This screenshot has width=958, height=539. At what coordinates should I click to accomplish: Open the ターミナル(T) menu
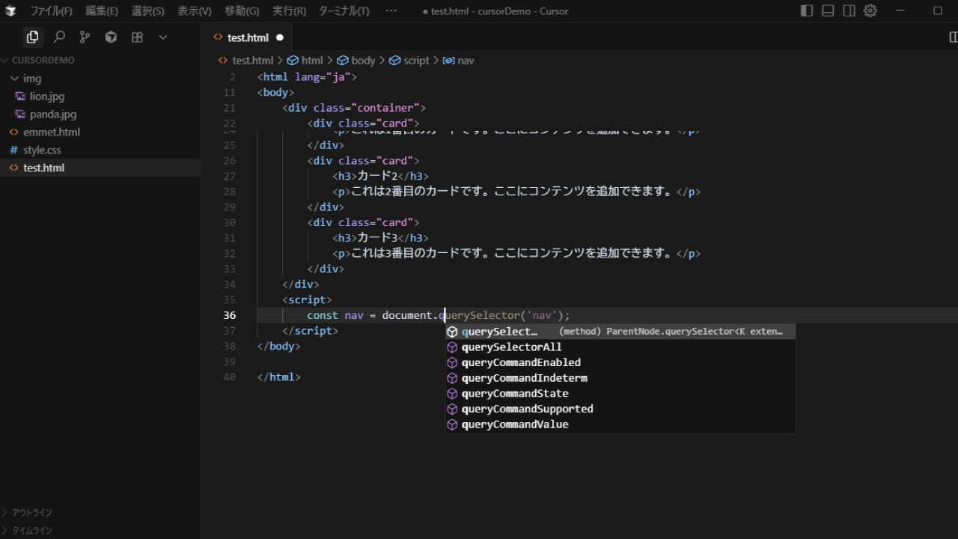point(344,11)
